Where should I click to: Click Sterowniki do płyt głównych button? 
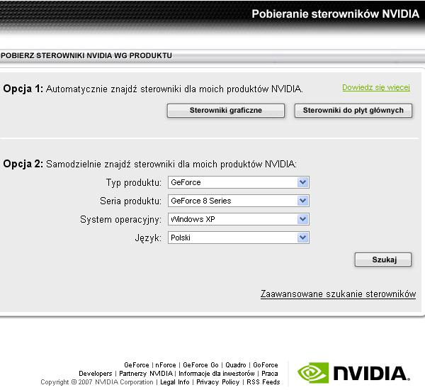coord(353,111)
